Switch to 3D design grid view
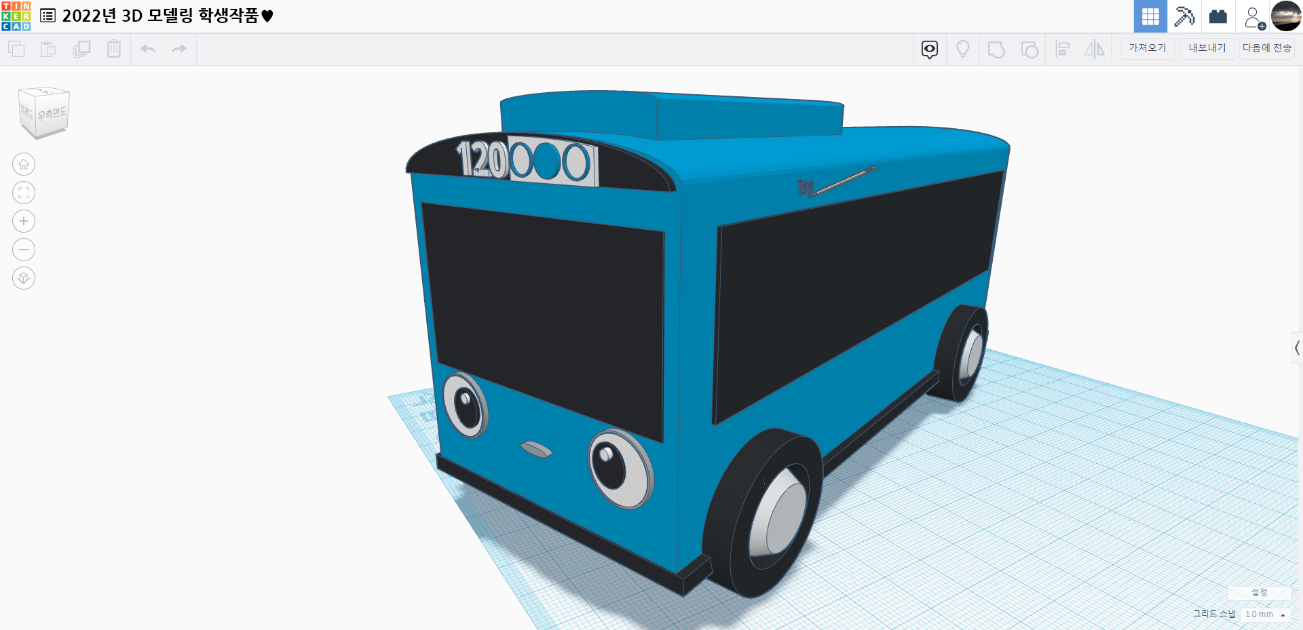 click(1150, 16)
